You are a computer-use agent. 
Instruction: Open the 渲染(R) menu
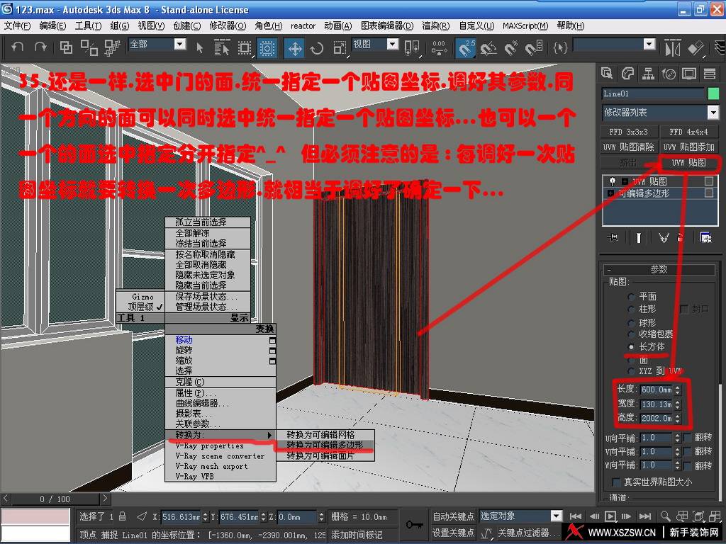436,26
